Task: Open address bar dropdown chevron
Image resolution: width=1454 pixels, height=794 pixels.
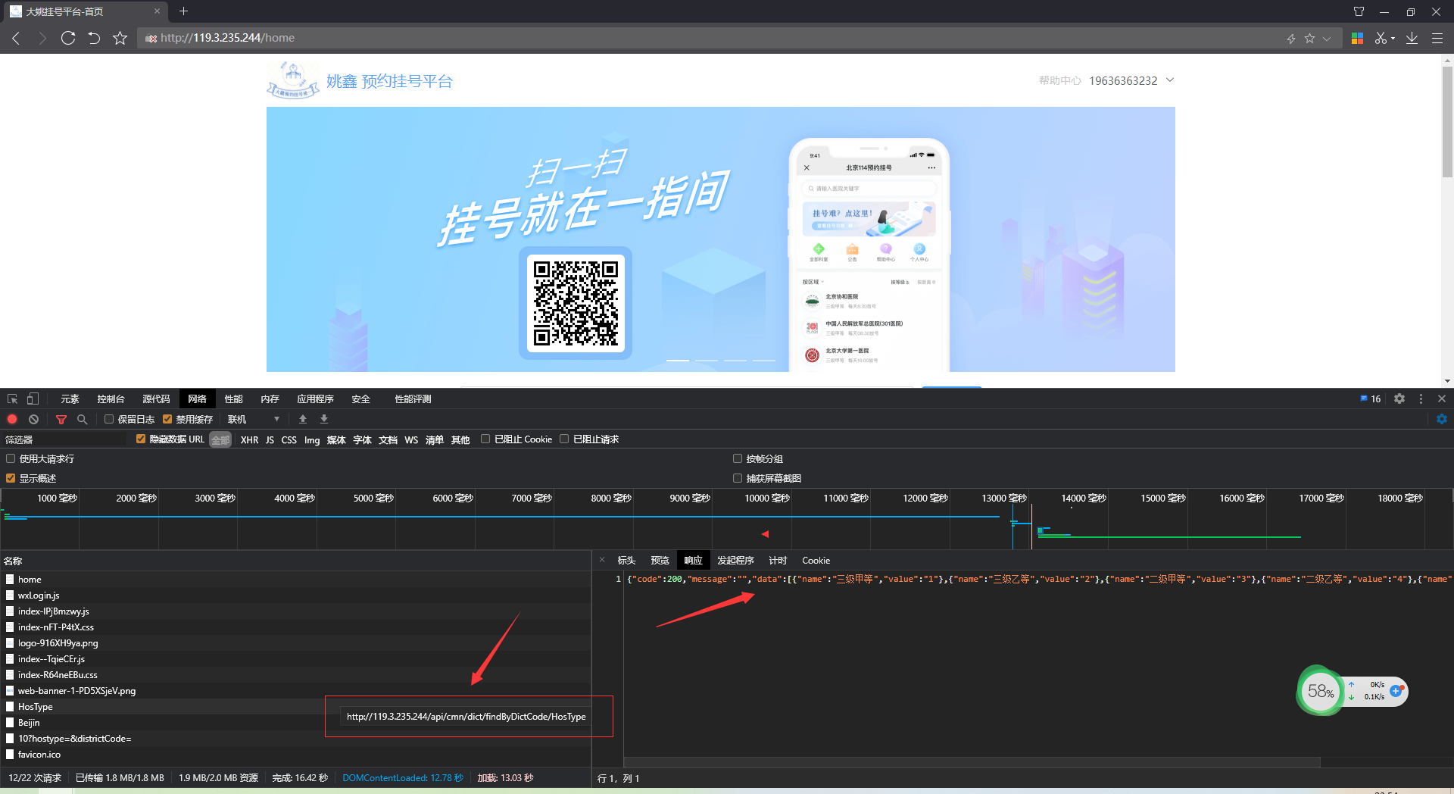Action: coord(1327,39)
